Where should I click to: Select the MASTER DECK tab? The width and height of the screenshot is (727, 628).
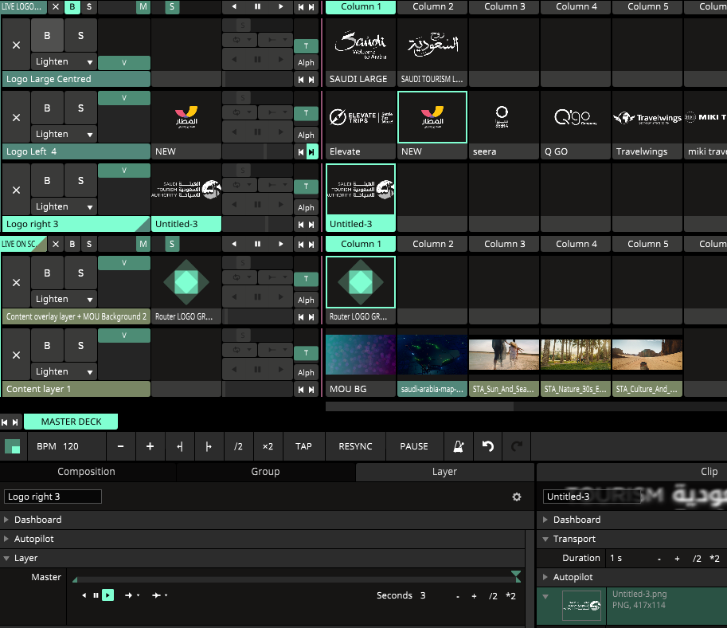click(x=71, y=422)
